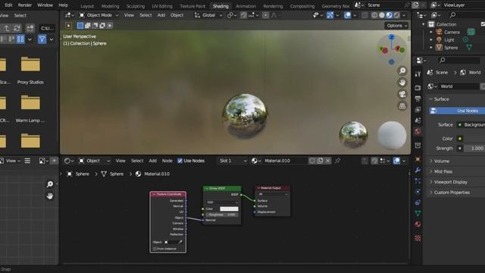Expand the Viewport Display panel
The width and height of the screenshot is (485, 273).
[450, 182]
